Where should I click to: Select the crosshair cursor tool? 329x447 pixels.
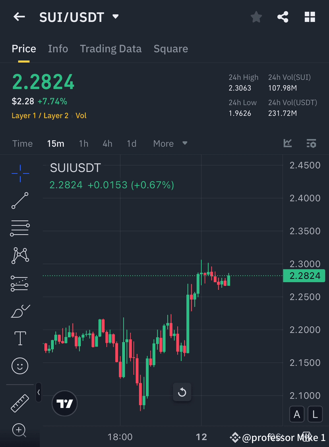(x=20, y=173)
